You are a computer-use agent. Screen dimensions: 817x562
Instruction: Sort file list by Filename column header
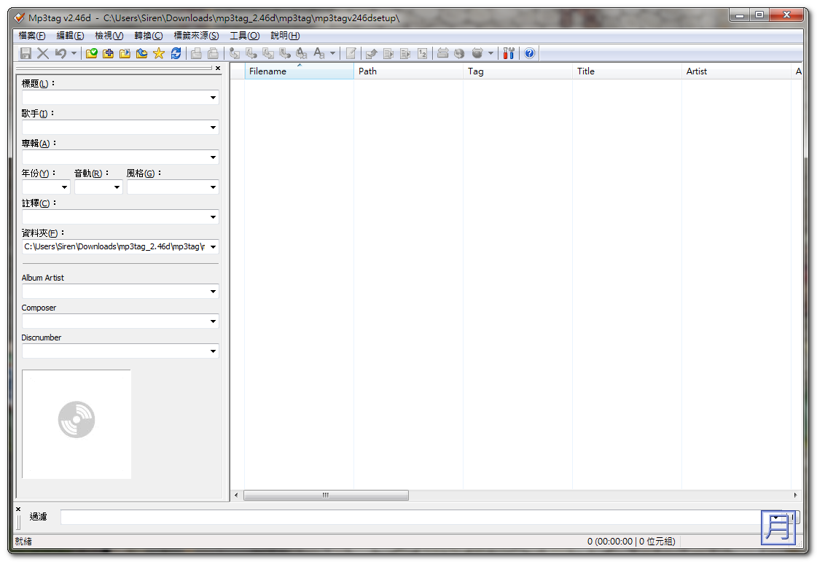click(x=299, y=71)
